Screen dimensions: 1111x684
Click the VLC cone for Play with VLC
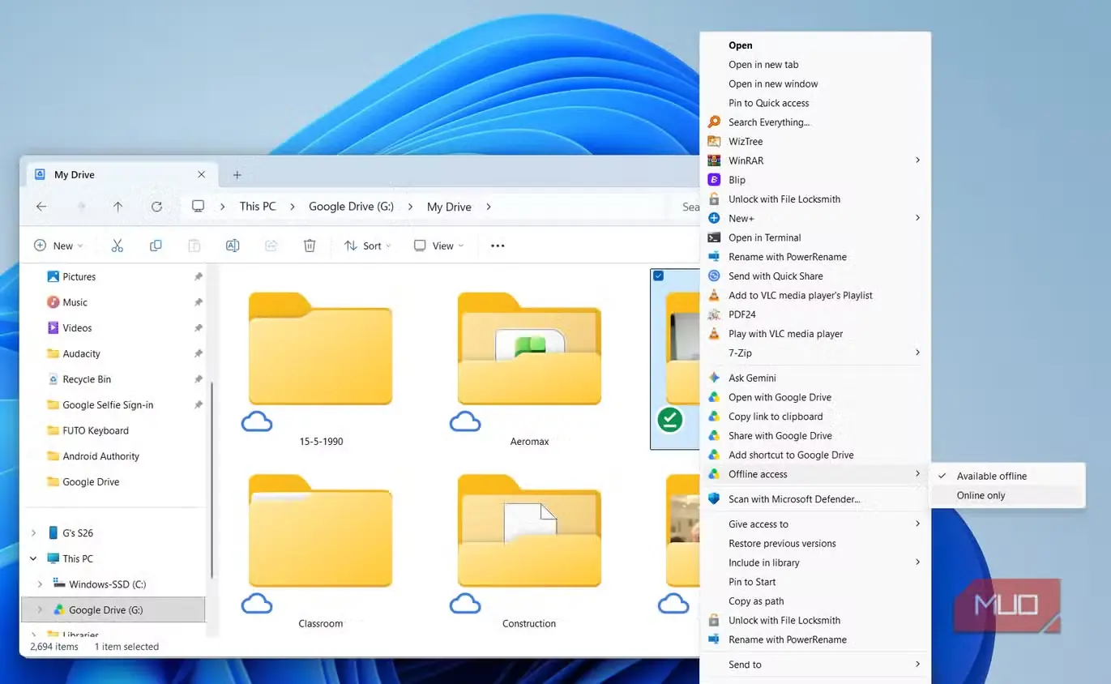tap(714, 334)
